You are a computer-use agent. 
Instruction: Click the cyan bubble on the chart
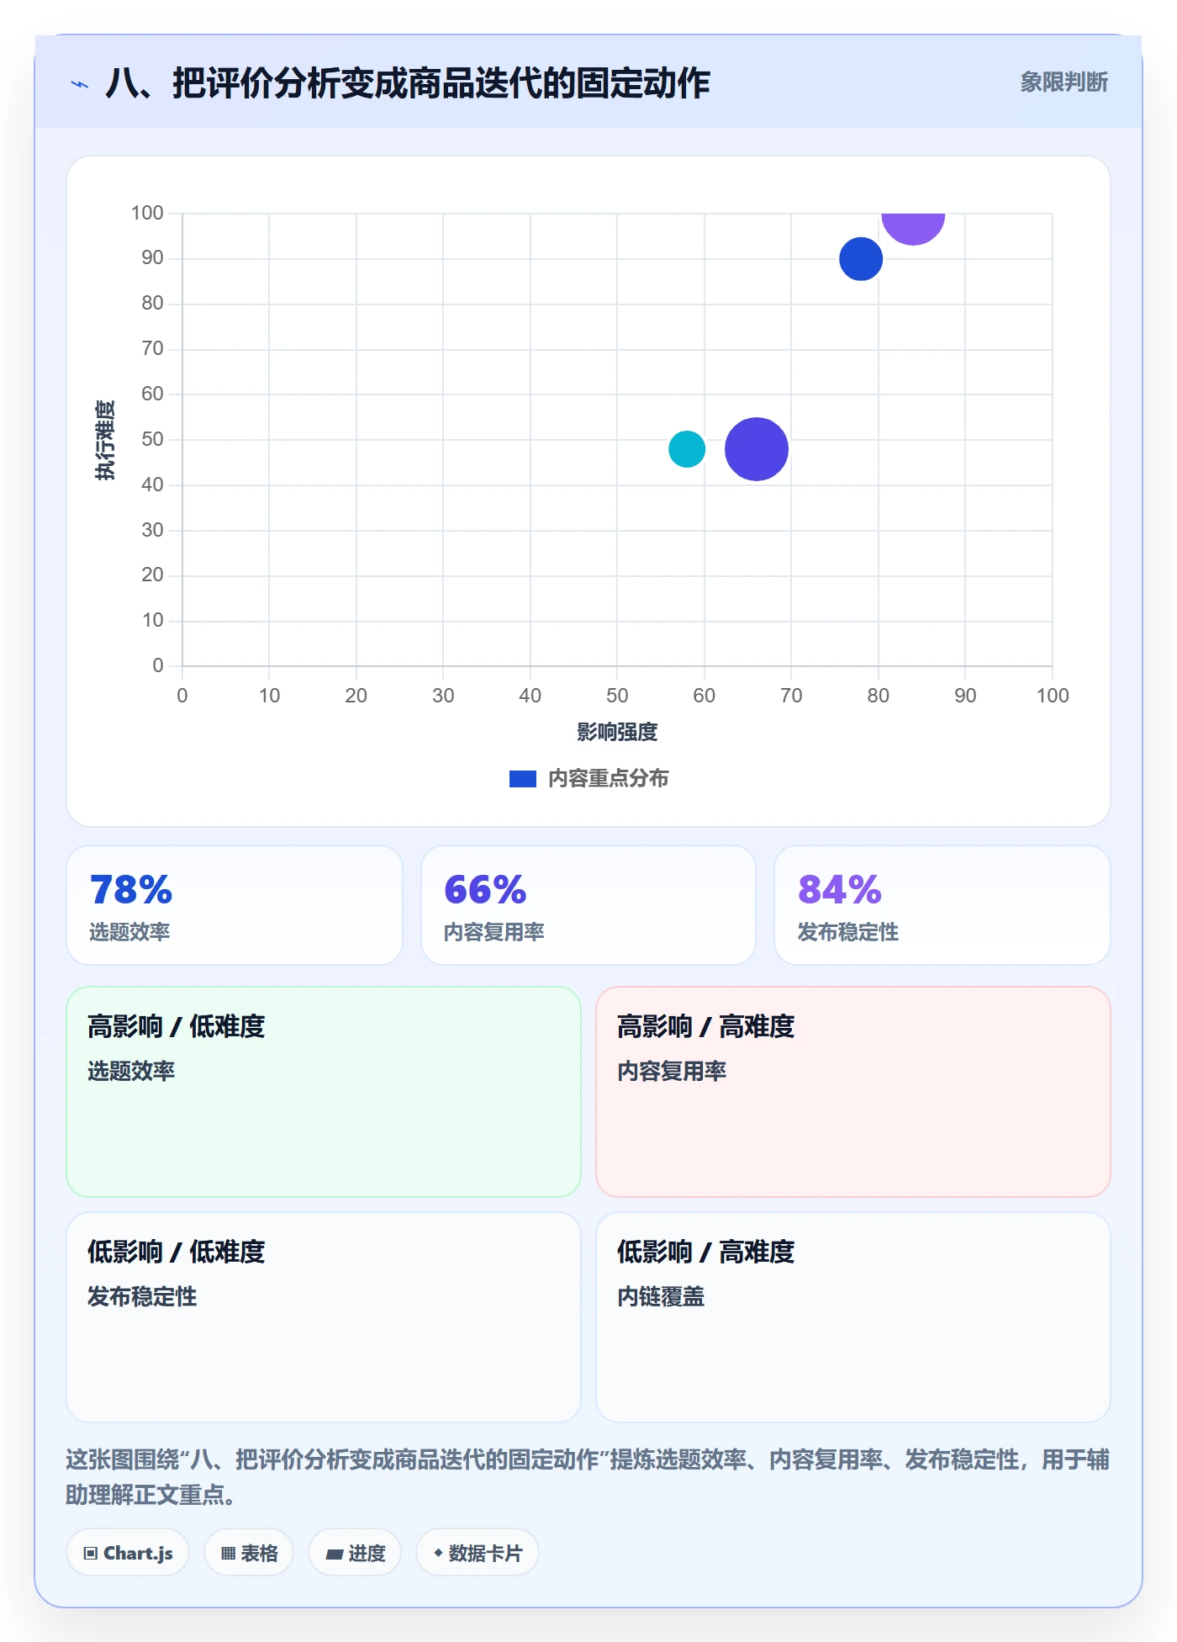[687, 449]
